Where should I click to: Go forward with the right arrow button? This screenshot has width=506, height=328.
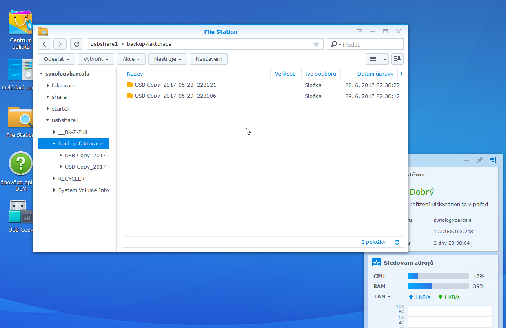[x=60, y=44]
